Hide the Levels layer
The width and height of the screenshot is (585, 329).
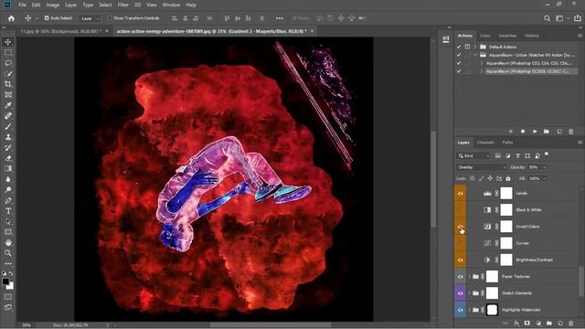[x=460, y=193]
